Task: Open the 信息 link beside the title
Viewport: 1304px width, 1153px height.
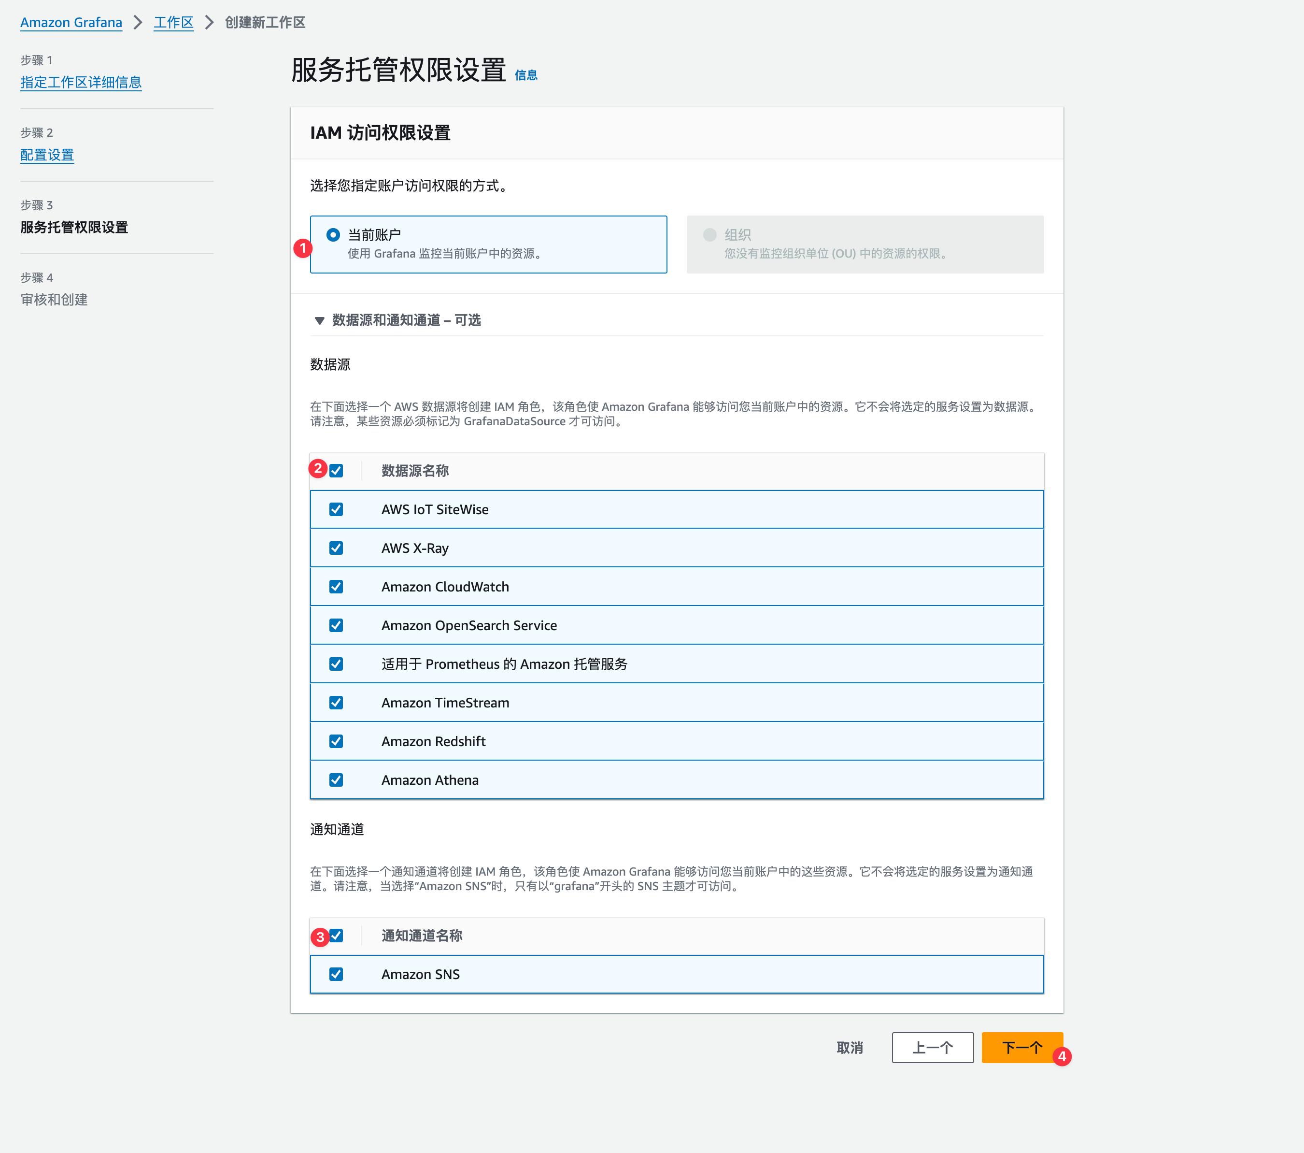Action: coord(525,75)
